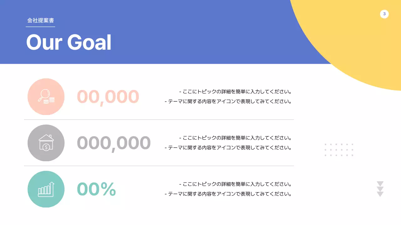Select the stacked downward triangles icon

pos(380,189)
